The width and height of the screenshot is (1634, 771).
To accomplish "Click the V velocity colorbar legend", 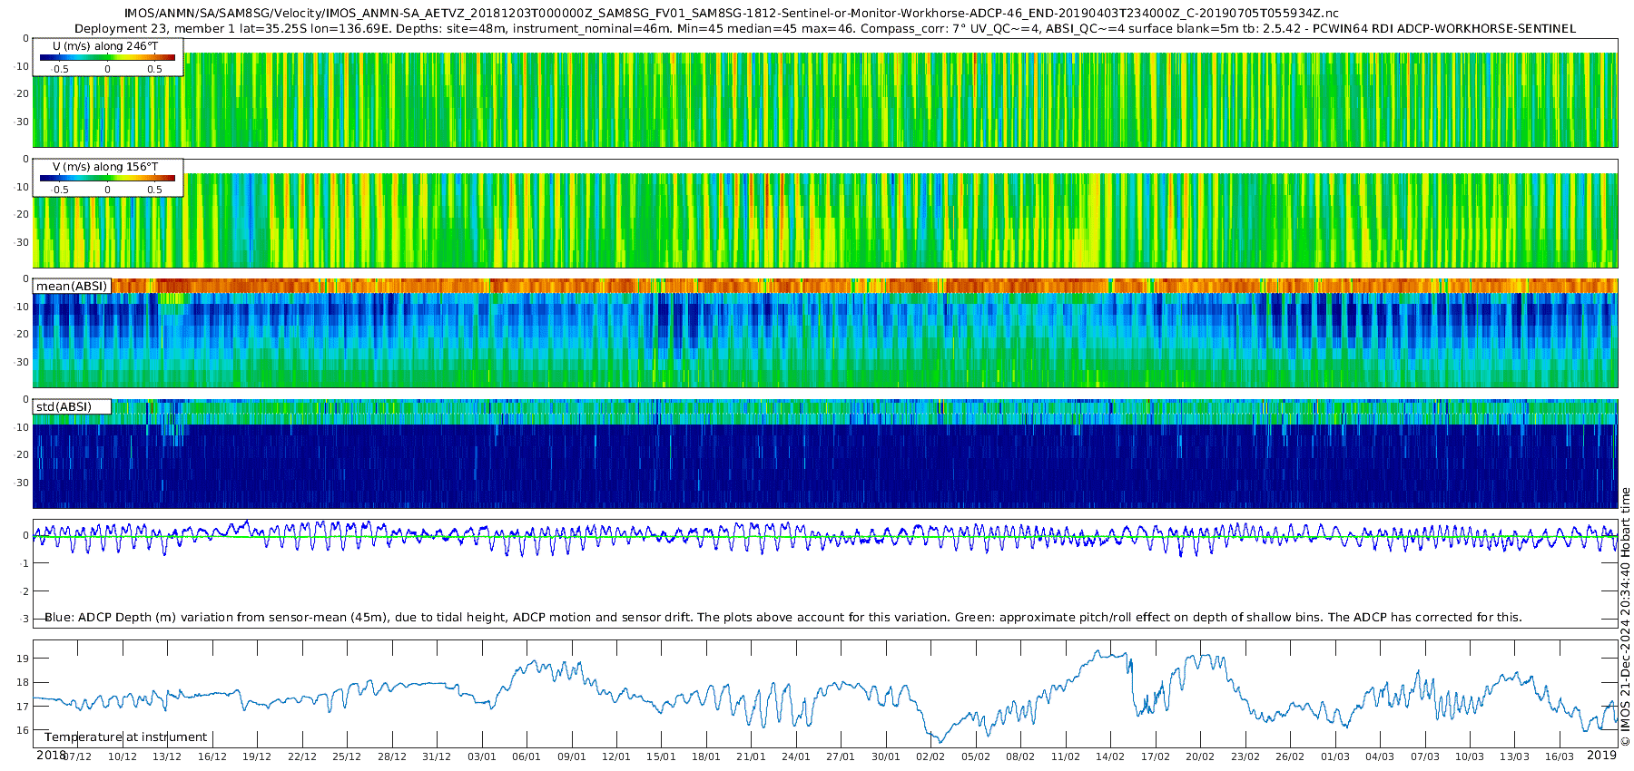I will 107,179.
